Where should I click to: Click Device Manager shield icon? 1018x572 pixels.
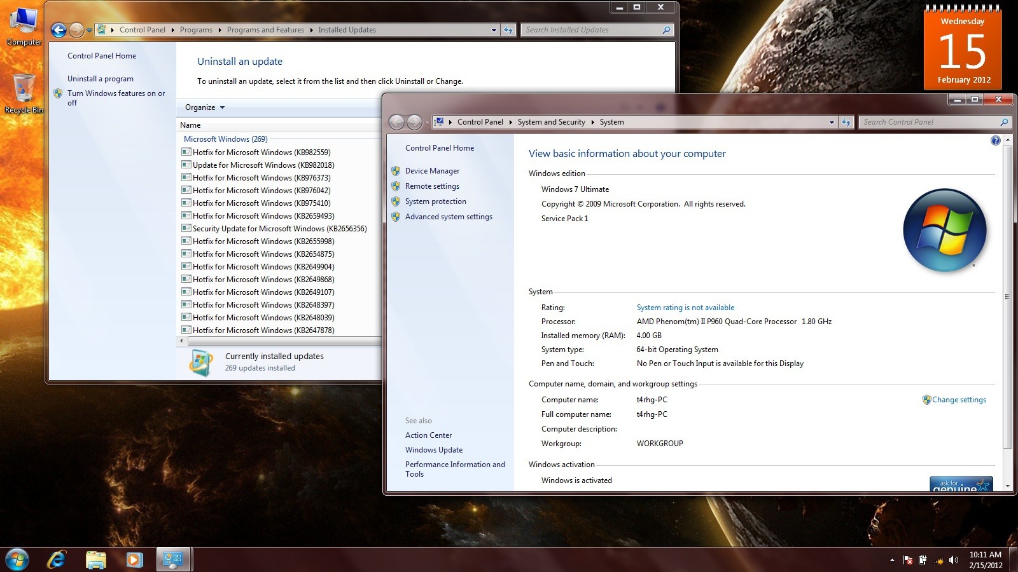tap(396, 171)
